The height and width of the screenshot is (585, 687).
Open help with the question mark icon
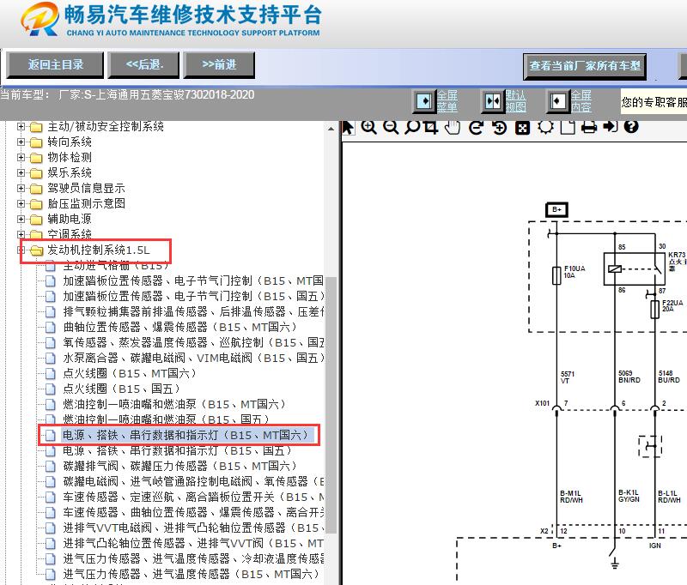coord(631,126)
